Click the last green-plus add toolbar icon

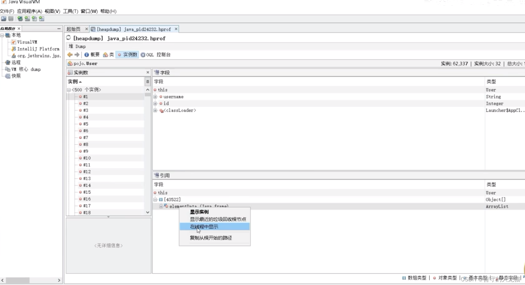tap(42, 19)
